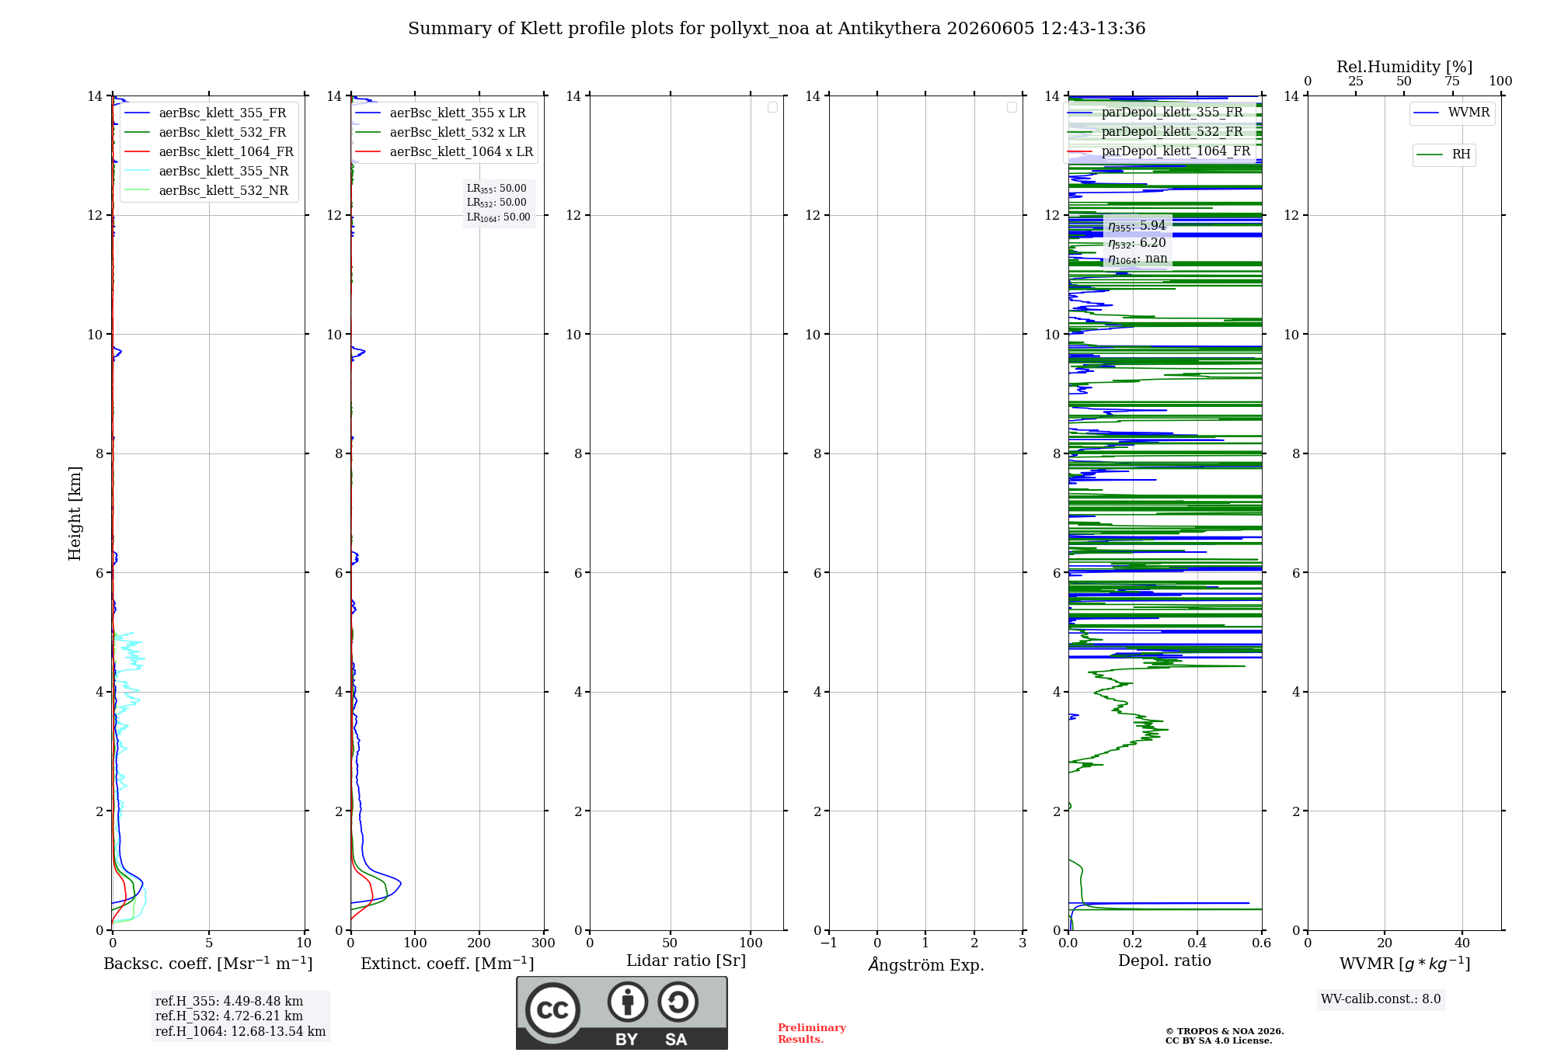Click the Extinct. coeff. axis label
This screenshot has height=1056, width=1554.
click(448, 964)
